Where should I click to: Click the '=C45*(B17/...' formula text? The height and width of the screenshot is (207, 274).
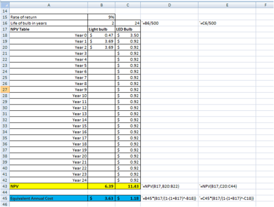pyautogui.click(x=227, y=198)
